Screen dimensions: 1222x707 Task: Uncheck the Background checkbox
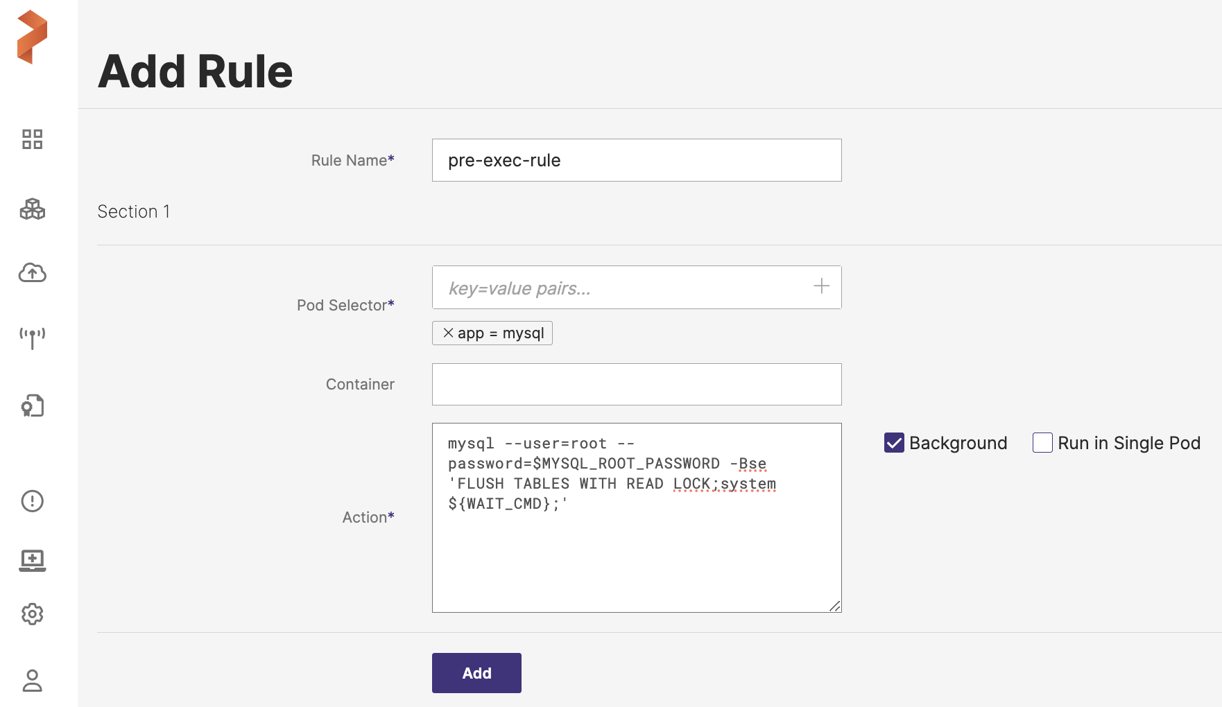[x=894, y=443]
